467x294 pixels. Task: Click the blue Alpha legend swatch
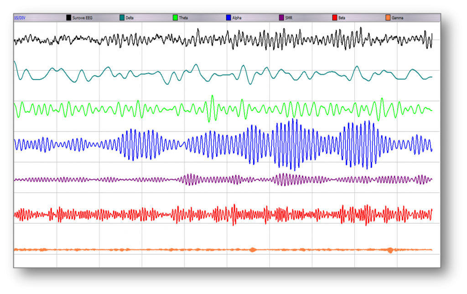pyautogui.click(x=228, y=18)
